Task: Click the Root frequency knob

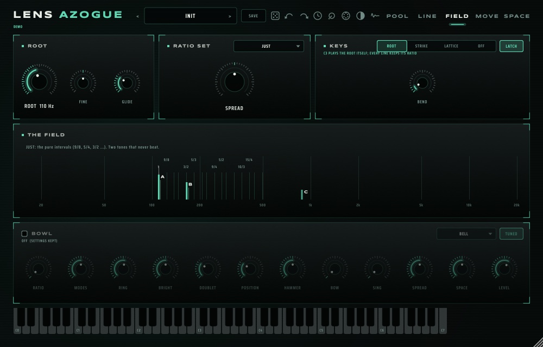Action: coord(39,81)
